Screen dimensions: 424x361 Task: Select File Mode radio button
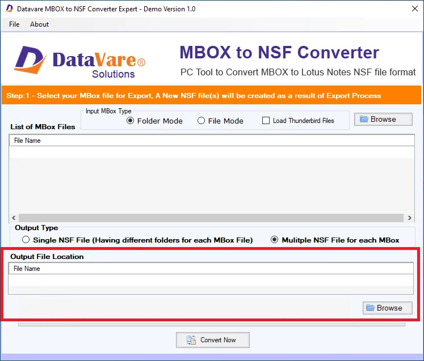click(x=220, y=121)
